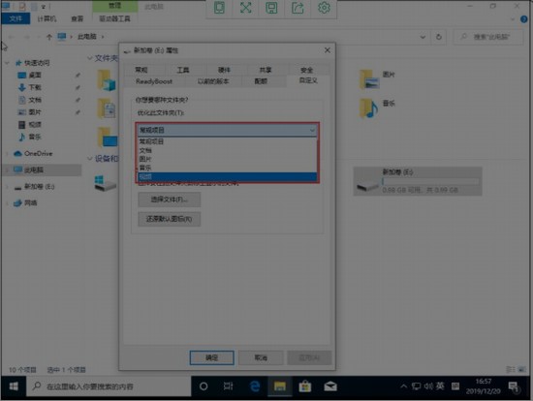
Task: Open the 以前的版本 tab
Action: tap(213, 81)
